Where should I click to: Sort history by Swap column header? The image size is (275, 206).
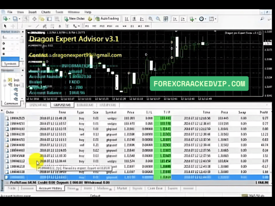[x=242, y=112]
